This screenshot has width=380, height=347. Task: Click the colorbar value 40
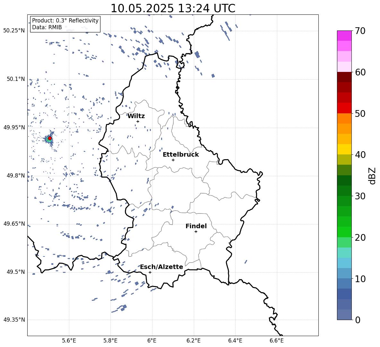[x=360, y=155]
